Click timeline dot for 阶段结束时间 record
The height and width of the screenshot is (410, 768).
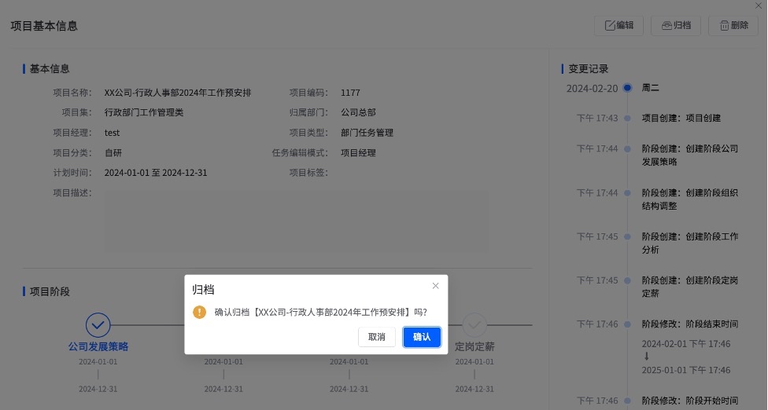click(627, 324)
